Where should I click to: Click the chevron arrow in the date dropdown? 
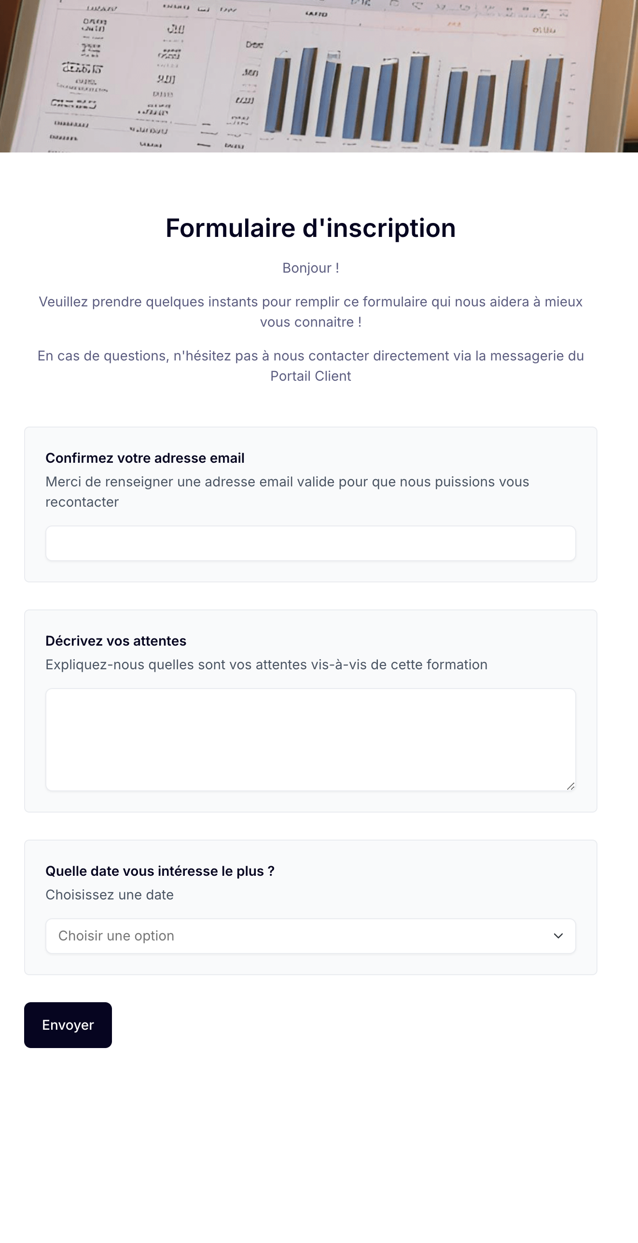click(x=558, y=936)
